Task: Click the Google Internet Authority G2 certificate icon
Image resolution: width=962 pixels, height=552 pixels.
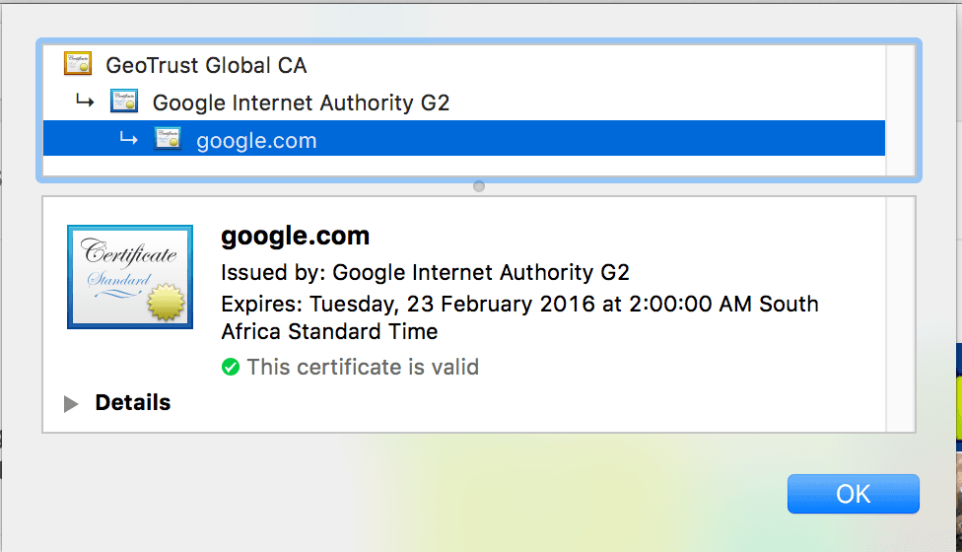Action: 124,102
